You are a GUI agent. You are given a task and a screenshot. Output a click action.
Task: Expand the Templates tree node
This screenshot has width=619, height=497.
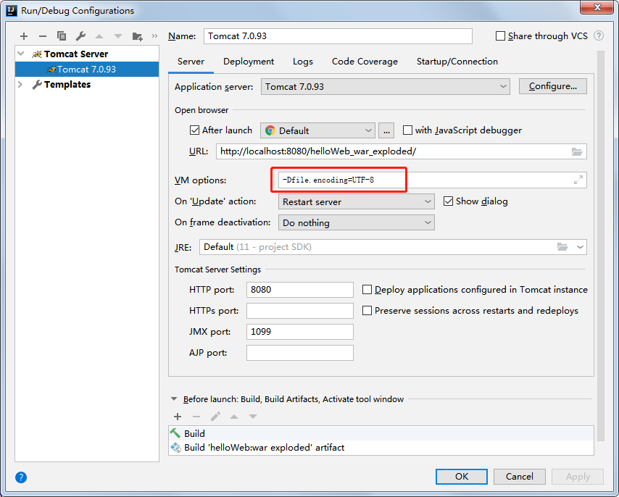tap(20, 85)
